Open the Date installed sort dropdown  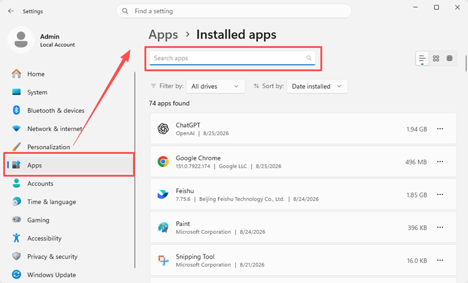click(317, 86)
